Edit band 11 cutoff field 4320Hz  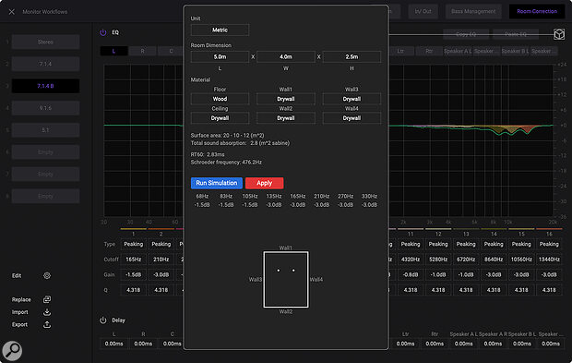(411, 260)
